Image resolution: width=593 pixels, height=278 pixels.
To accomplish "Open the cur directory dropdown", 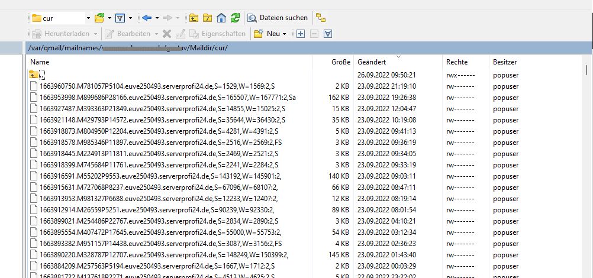I will [x=88, y=18].
